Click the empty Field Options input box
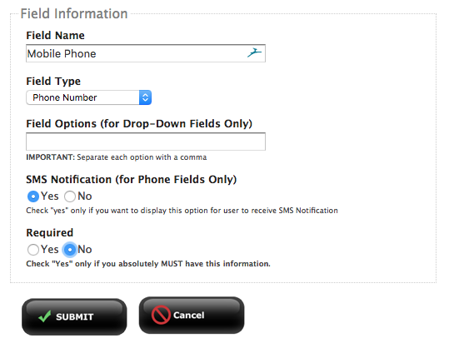Screen dimensions: 449x343 click(x=146, y=142)
